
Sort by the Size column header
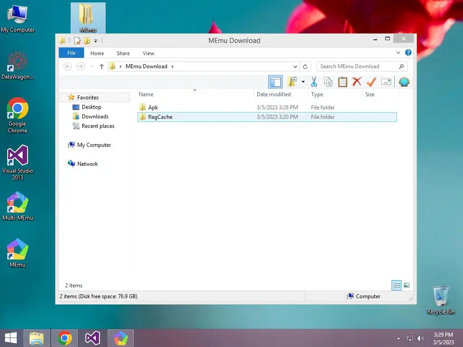click(380, 94)
